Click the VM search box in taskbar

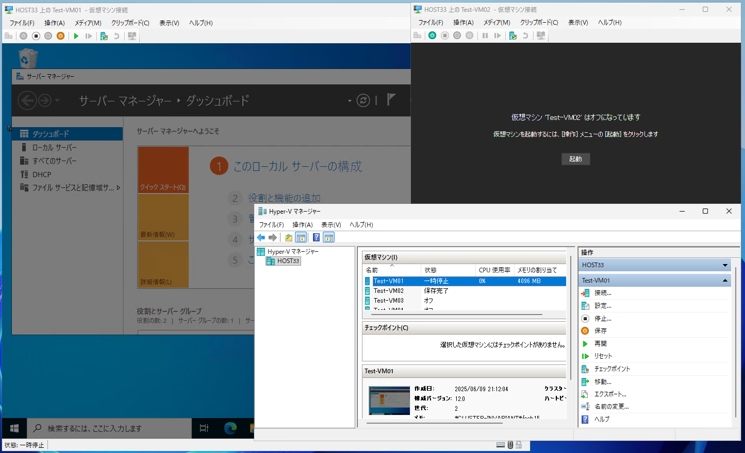(x=108, y=428)
